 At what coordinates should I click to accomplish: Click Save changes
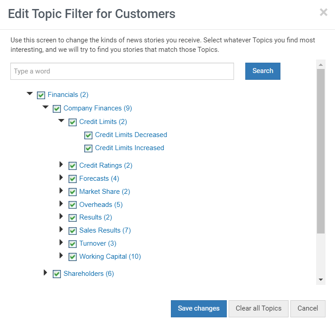[x=199, y=309]
